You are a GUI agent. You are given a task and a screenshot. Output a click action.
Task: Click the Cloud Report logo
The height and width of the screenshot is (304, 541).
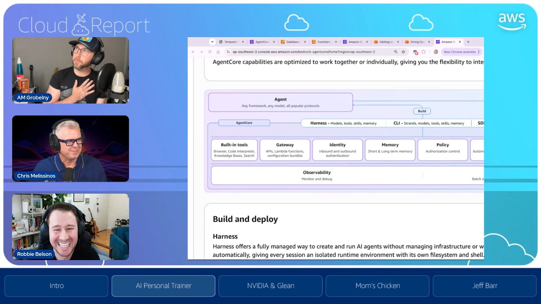[84, 25]
